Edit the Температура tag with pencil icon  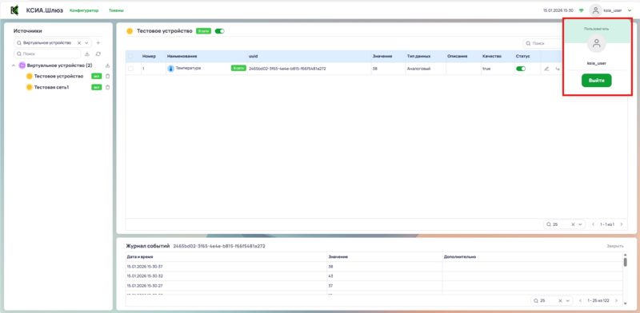[546, 69]
